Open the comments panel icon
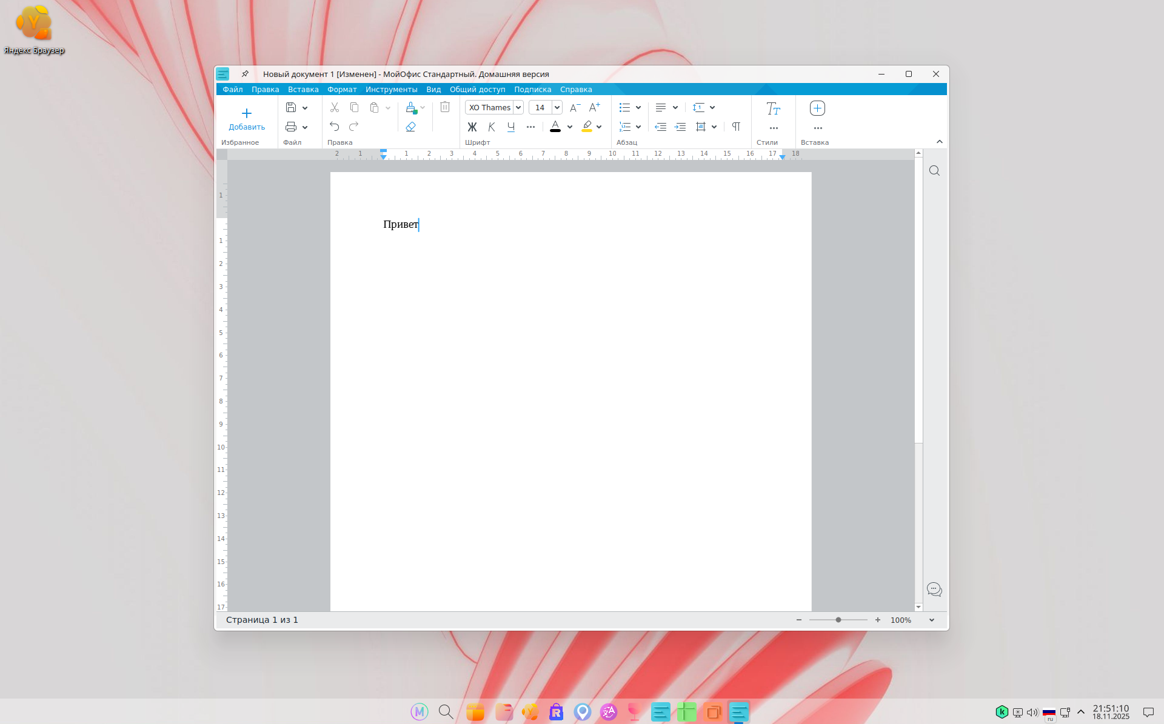Image resolution: width=1164 pixels, height=724 pixels. click(x=934, y=589)
